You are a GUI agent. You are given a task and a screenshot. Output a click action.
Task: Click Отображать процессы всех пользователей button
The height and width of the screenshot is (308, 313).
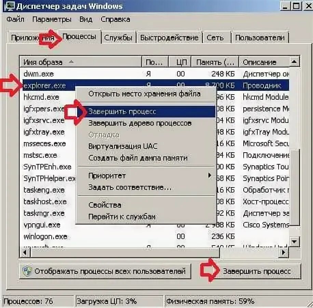105,271
